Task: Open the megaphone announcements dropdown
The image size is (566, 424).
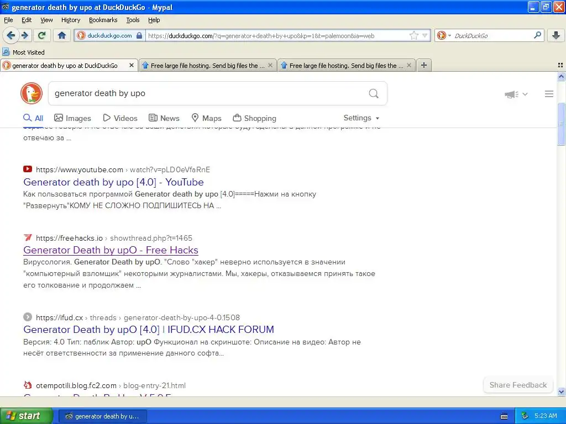Action: (516, 94)
